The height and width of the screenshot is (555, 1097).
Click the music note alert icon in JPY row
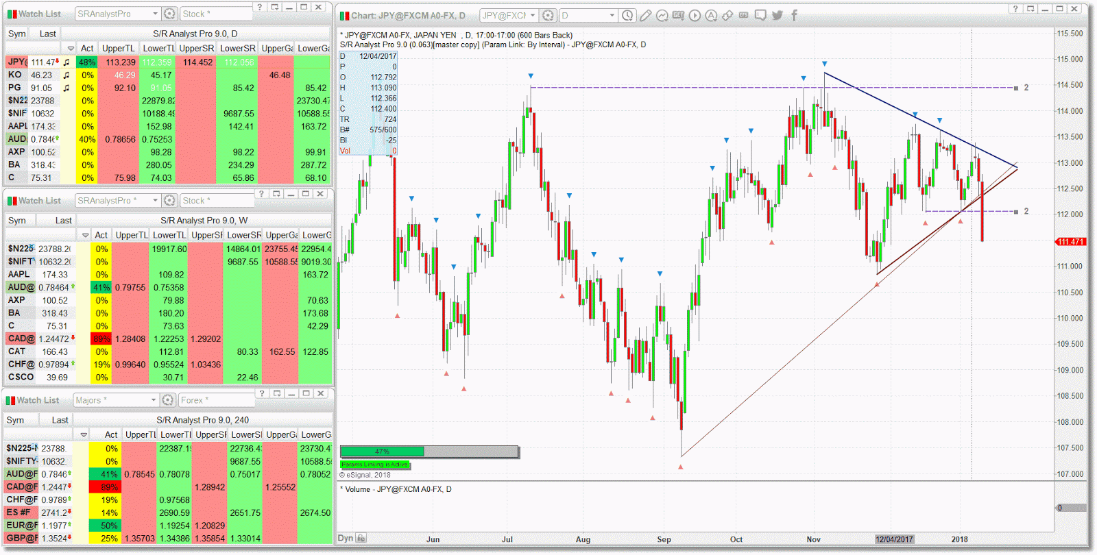pyautogui.click(x=67, y=62)
